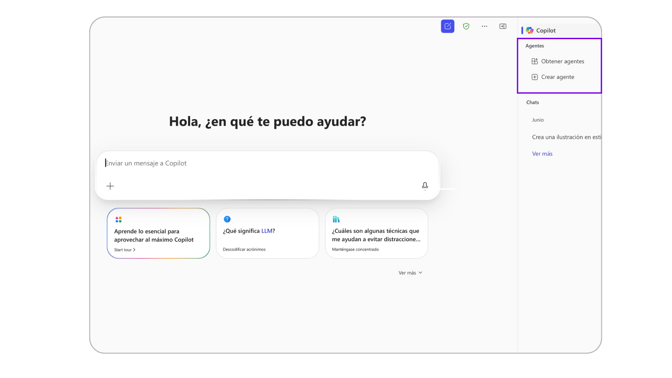Open the 'Aprende lo esencial' tour card

click(x=159, y=233)
